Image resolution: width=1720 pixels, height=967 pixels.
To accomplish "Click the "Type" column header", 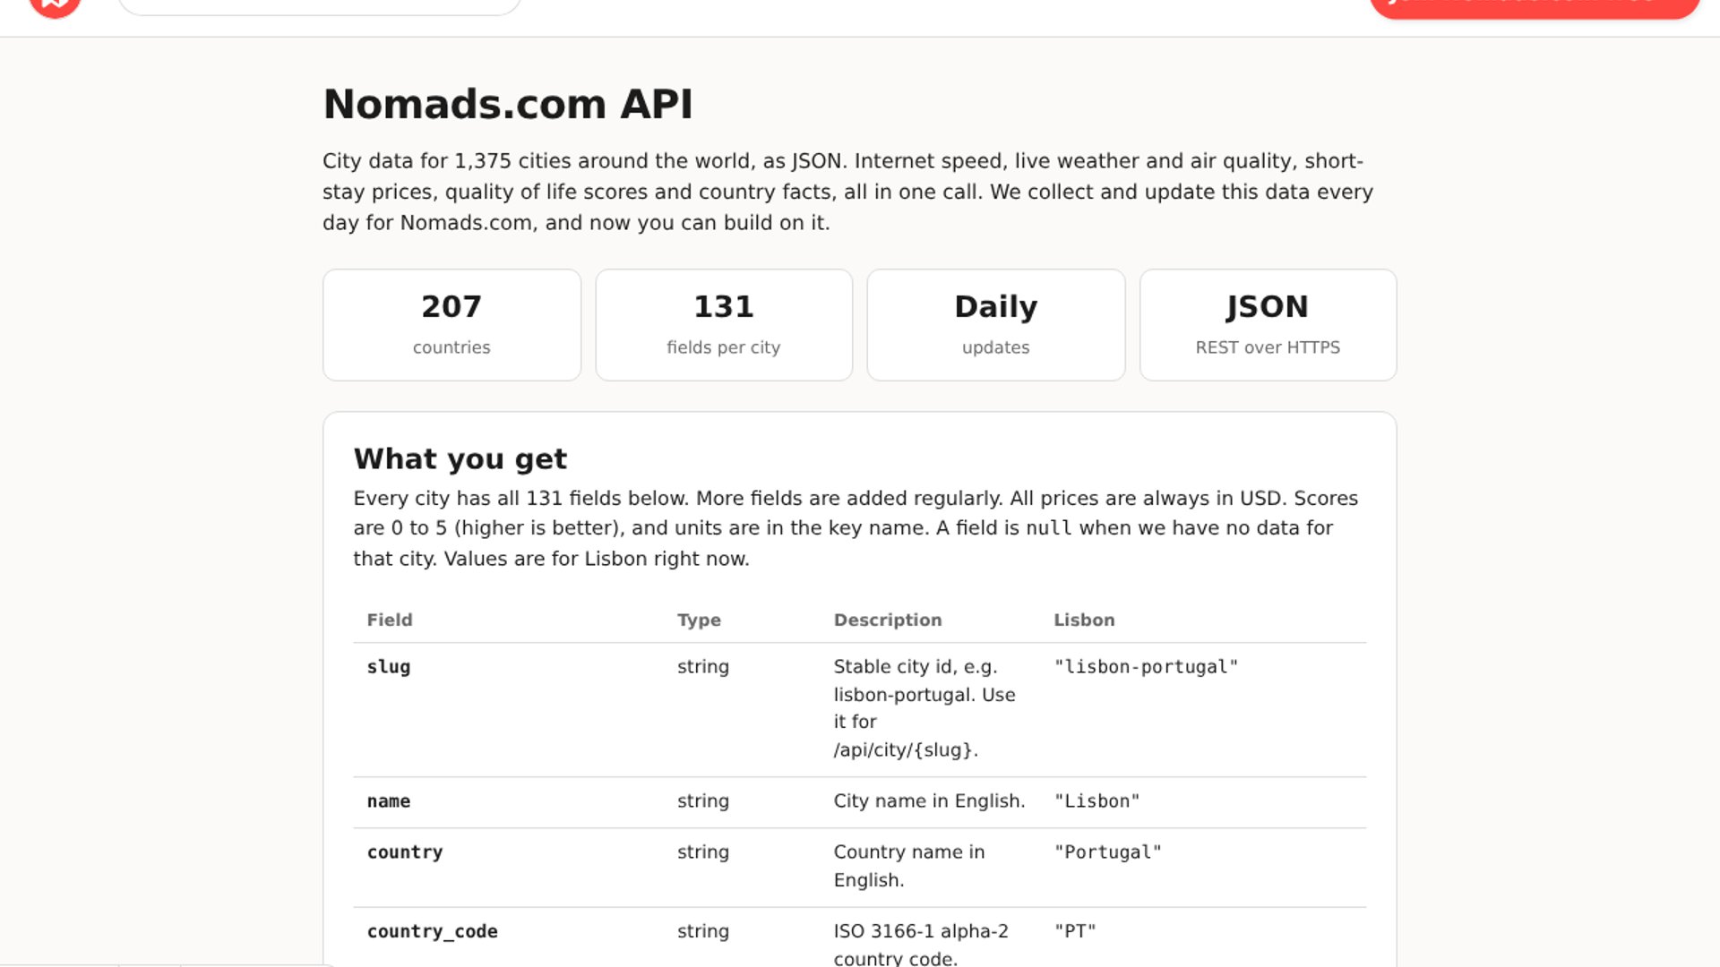I will (699, 620).
